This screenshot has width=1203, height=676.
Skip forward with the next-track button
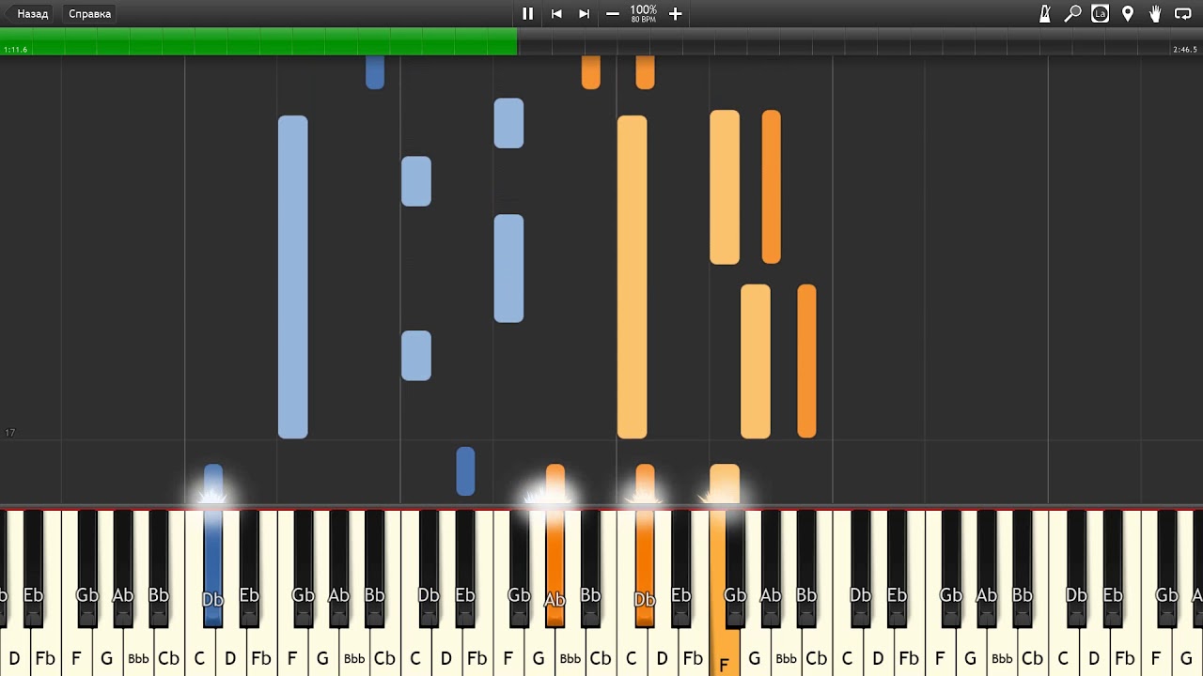click(585, 14)
